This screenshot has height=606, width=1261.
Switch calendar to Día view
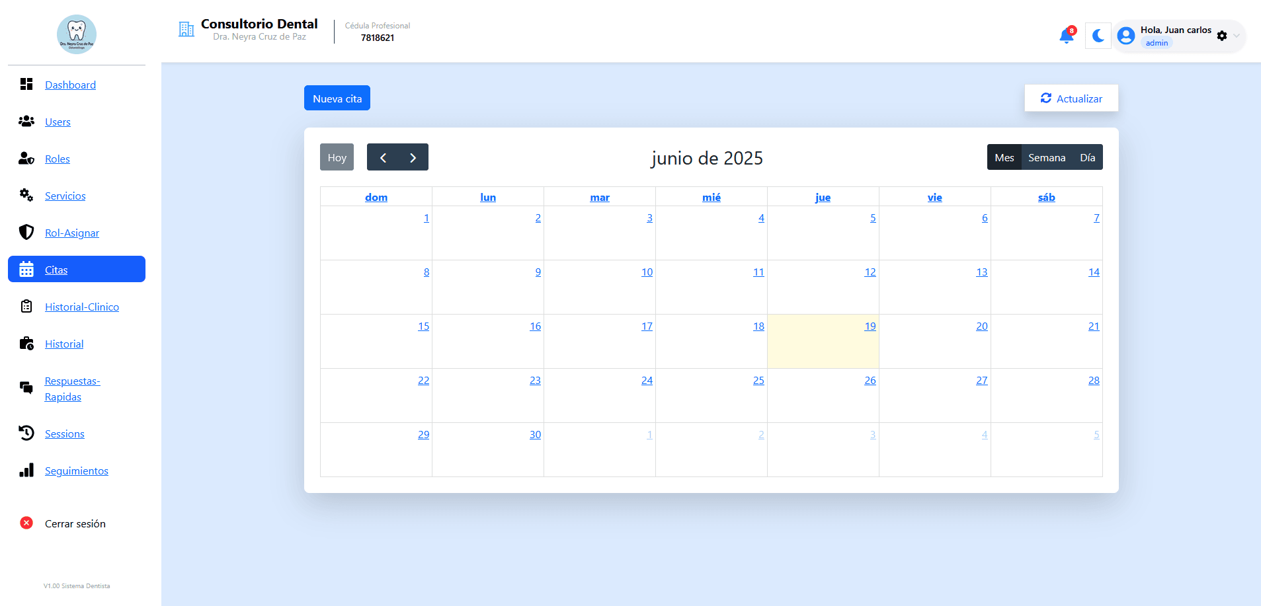(1087, 157)
